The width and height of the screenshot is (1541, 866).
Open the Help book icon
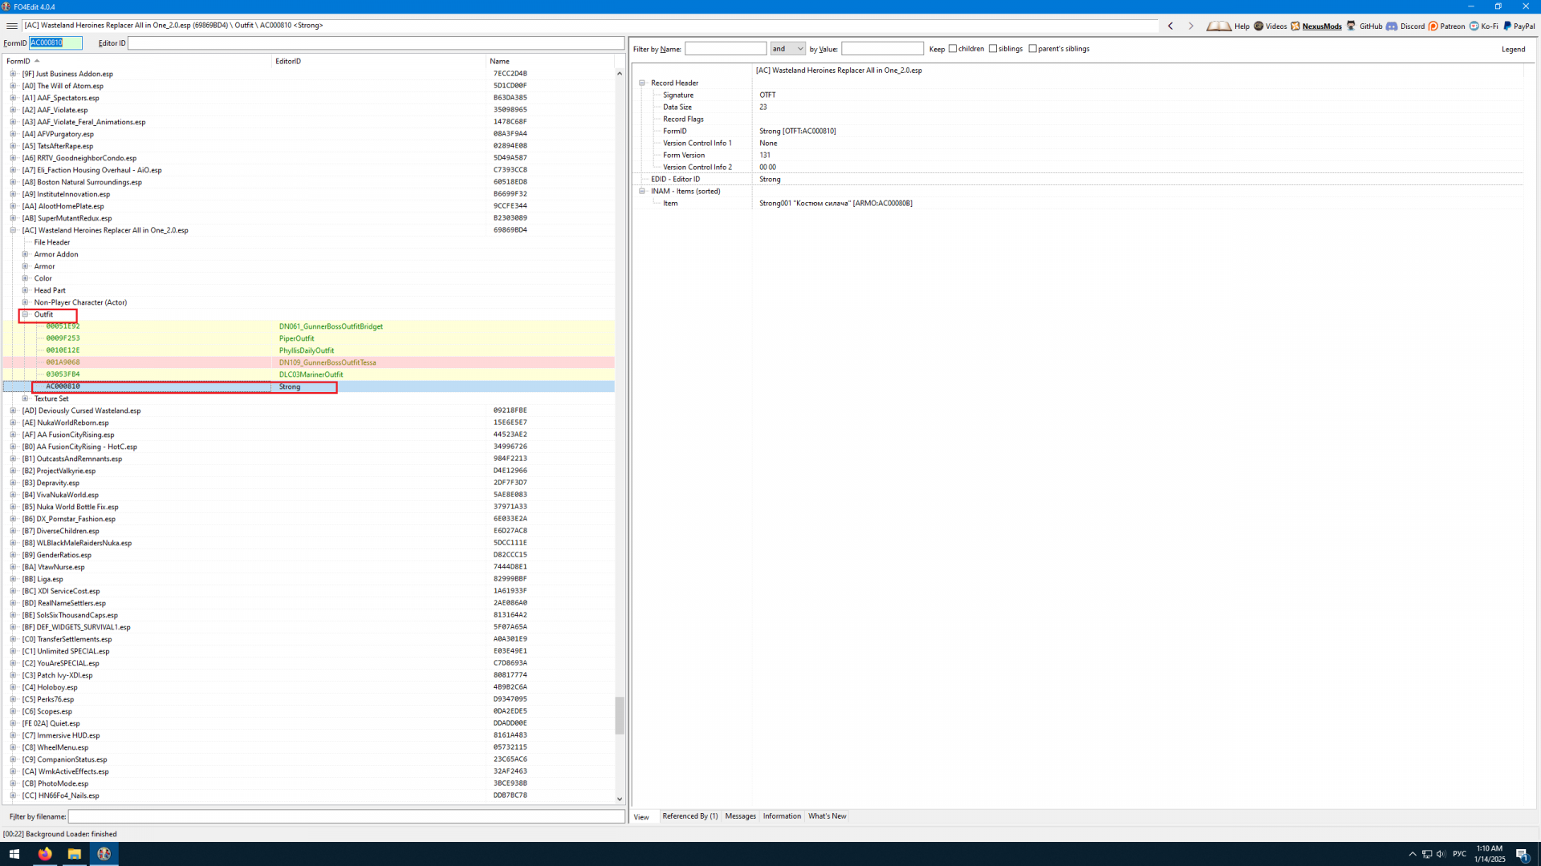point(1218,26)
